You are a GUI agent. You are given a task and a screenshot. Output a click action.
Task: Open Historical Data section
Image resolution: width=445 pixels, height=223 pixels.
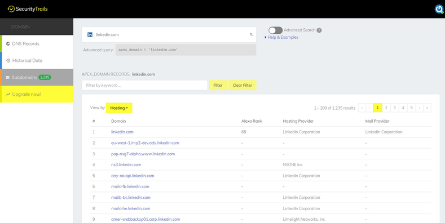pyautogui.click(x=37, y=60)
